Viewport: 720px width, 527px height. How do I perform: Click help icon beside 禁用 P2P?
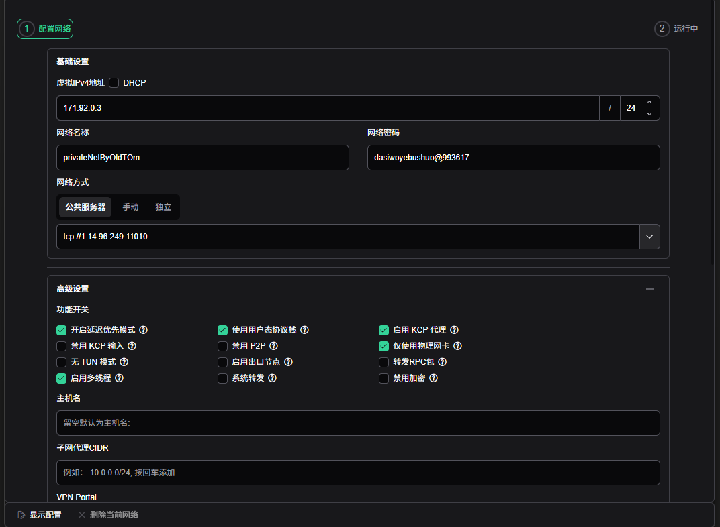point(273,346)
